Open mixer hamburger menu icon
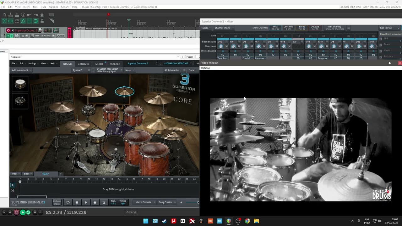Image resolution: width=402 pixels, height=226 pixels. coord(348,28)
